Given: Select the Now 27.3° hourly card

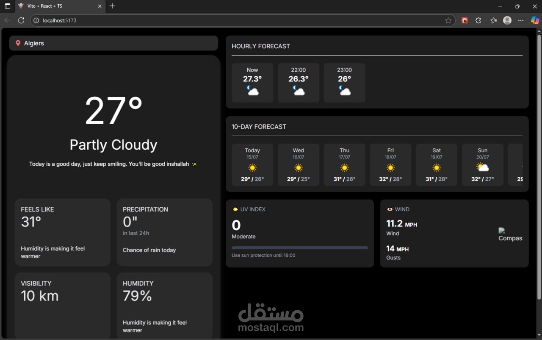Looking at the screenshot, I should pyautogui.click(x=252, y=83).
